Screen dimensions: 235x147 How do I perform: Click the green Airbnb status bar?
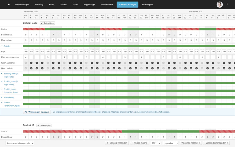128,46
